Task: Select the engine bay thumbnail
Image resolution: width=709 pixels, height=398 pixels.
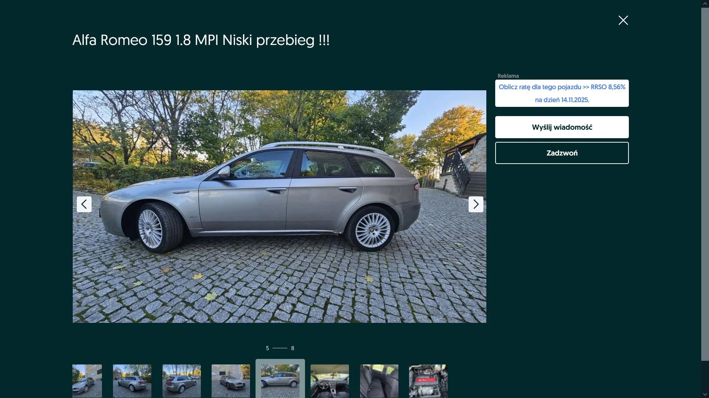Action: point(428,381)
